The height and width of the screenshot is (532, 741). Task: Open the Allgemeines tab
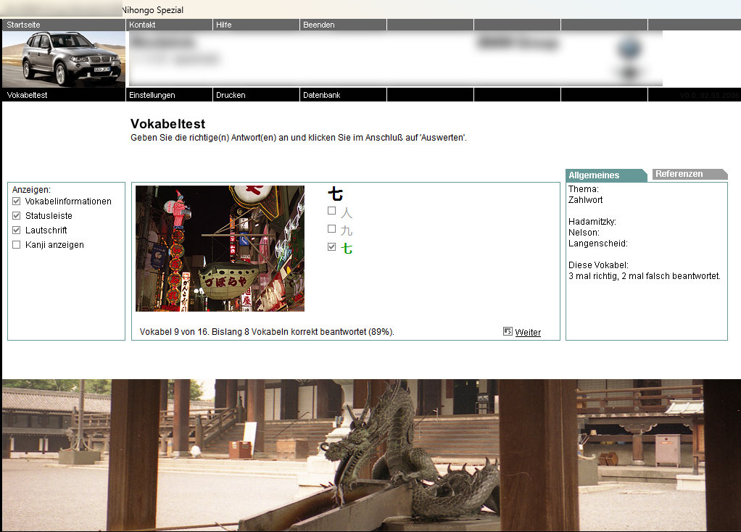[x=595, y=175]
